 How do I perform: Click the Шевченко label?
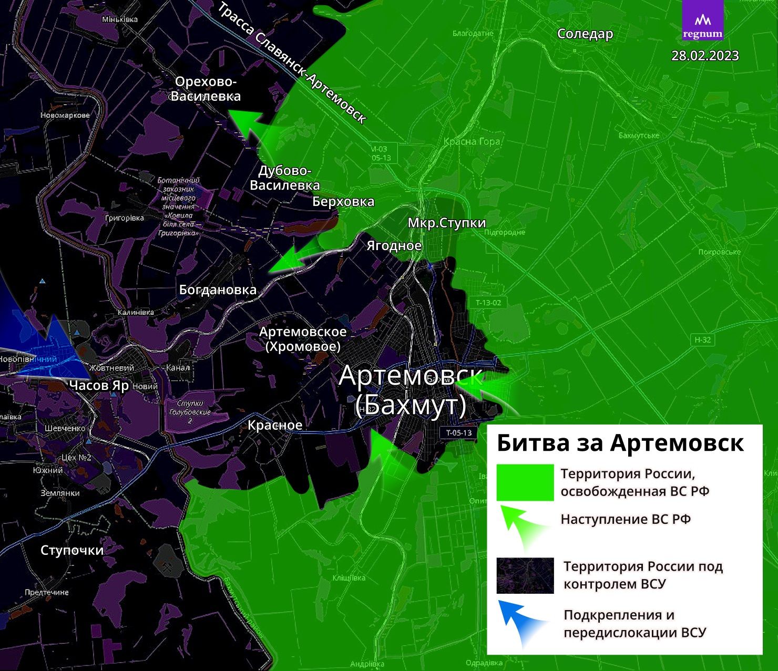(65, 428)
